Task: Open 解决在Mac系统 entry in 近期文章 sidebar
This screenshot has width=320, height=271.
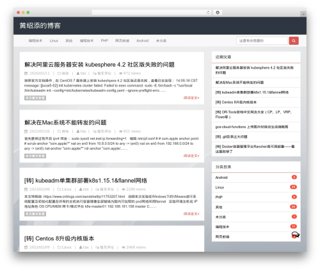Action: pyautogui.click(x=239, y=83)
